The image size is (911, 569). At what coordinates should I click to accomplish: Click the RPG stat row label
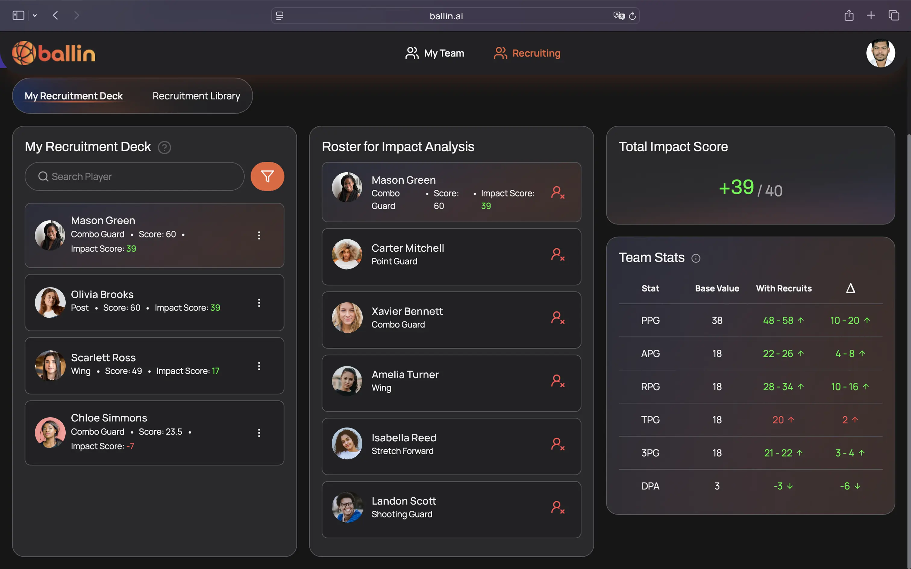click(x=650, y=387)
